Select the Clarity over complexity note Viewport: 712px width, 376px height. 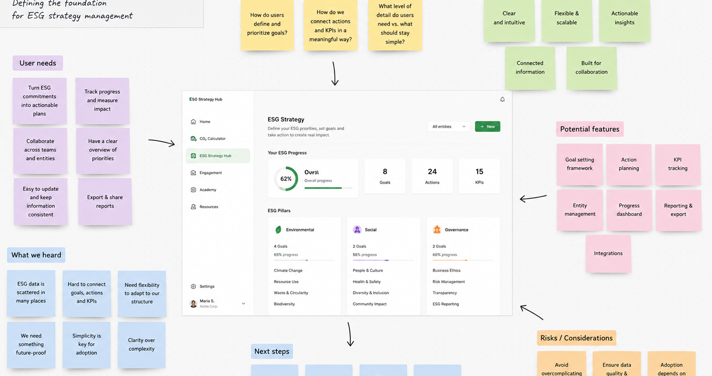coord(141,345)
